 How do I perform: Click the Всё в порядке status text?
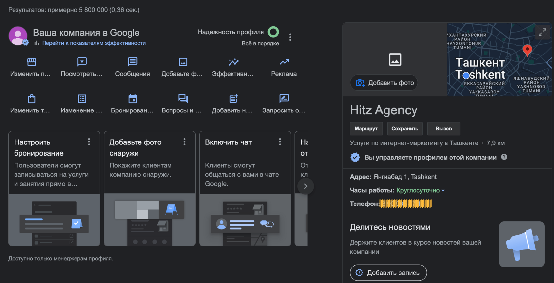point(260,43)
